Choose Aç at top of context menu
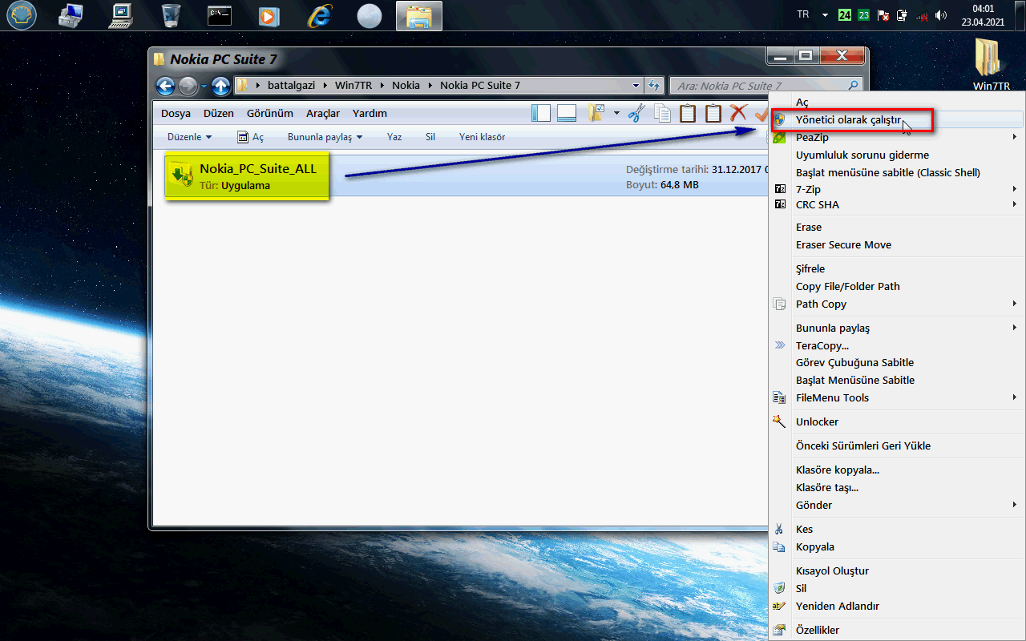This screenshot has height=641, width=1026. pos(897,102)
